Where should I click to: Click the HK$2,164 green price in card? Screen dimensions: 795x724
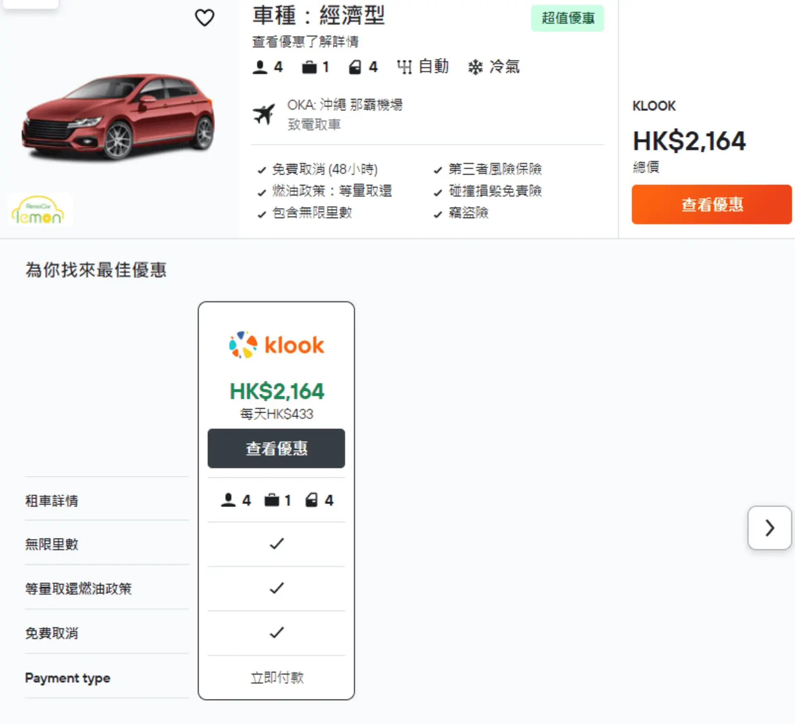pos(277,391)
